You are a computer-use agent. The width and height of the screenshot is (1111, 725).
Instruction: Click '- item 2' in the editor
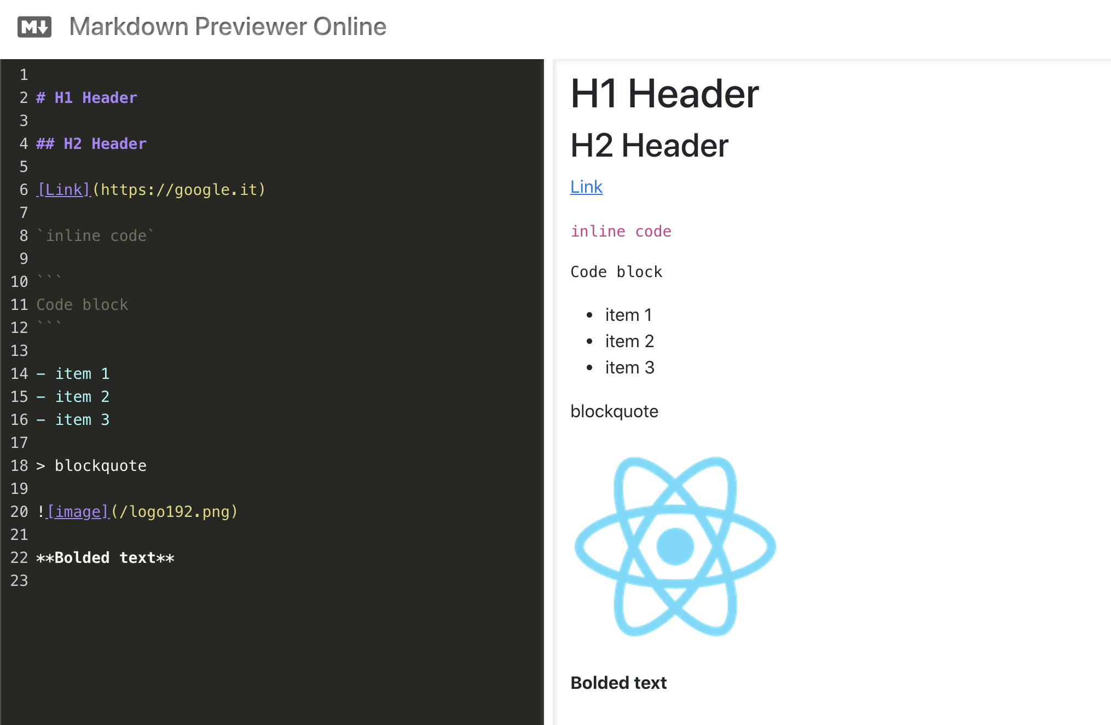[x=73, y=396]
